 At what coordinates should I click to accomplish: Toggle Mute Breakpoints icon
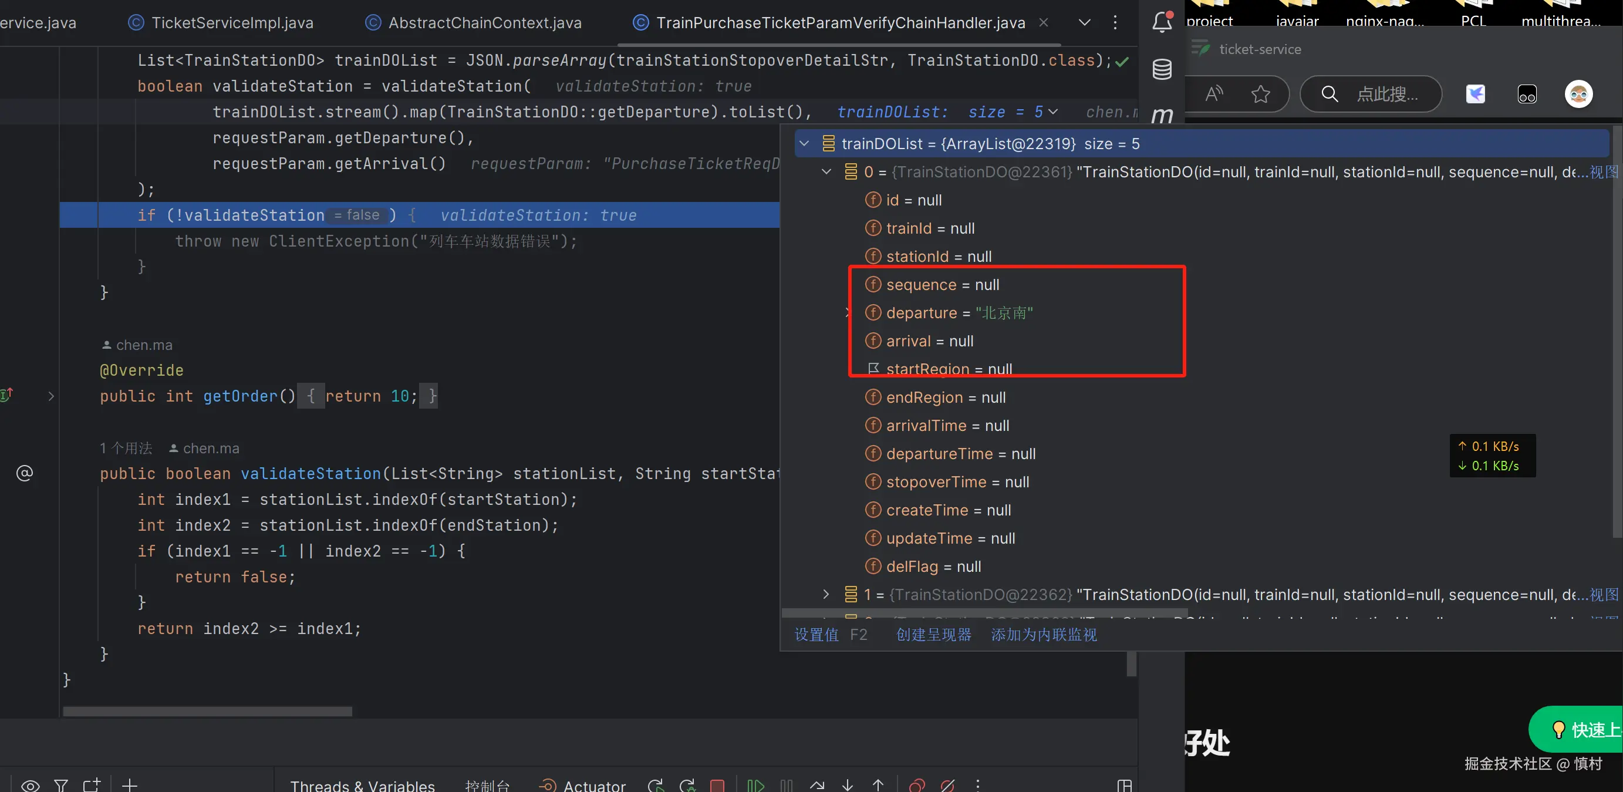[947, 785]
